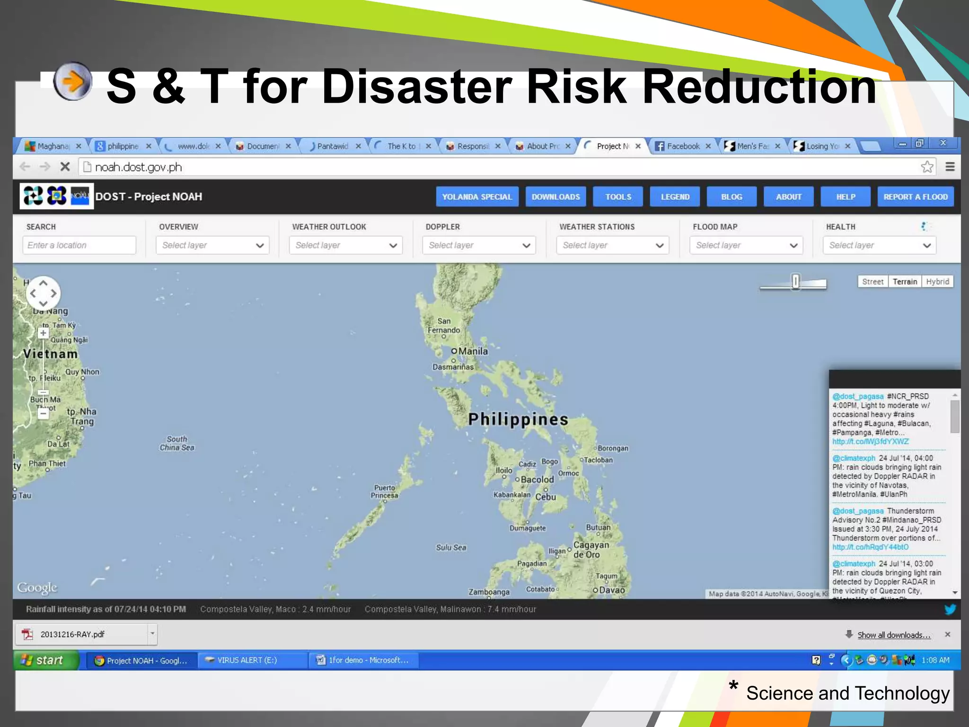Open the TOOLS menu button
Viewport: 969px width, 727px height.
coord(618,196)
